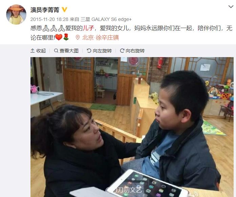The width and height of the screenshot is (236, 197).
Task: Expand the post options chevron menu
Action: pos(231,7)
